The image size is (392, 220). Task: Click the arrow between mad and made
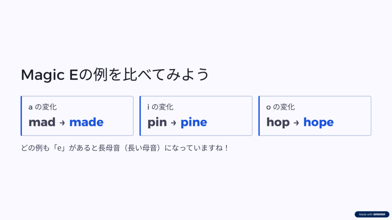pos(62,123)
